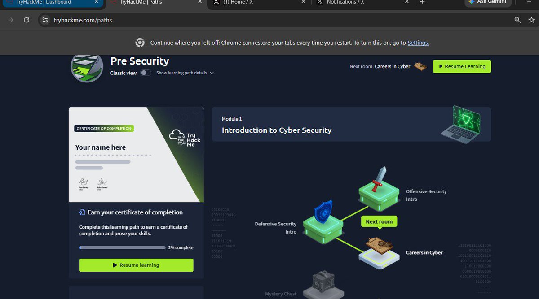Click the Module 1 Introduction to Cyber Security banner
The image size is (539, 299).
pos(351,125)
